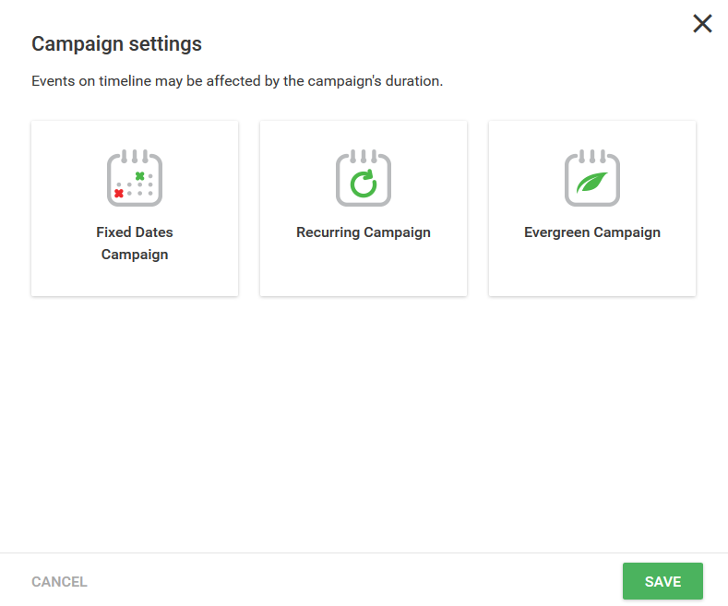Click the green leaf inside Evergreen icon
728x606 pixels.
(592, 183)
